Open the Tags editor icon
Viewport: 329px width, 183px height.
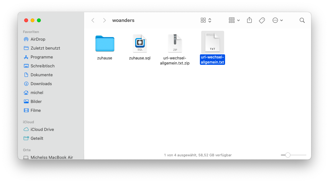(x=262, y=20)
